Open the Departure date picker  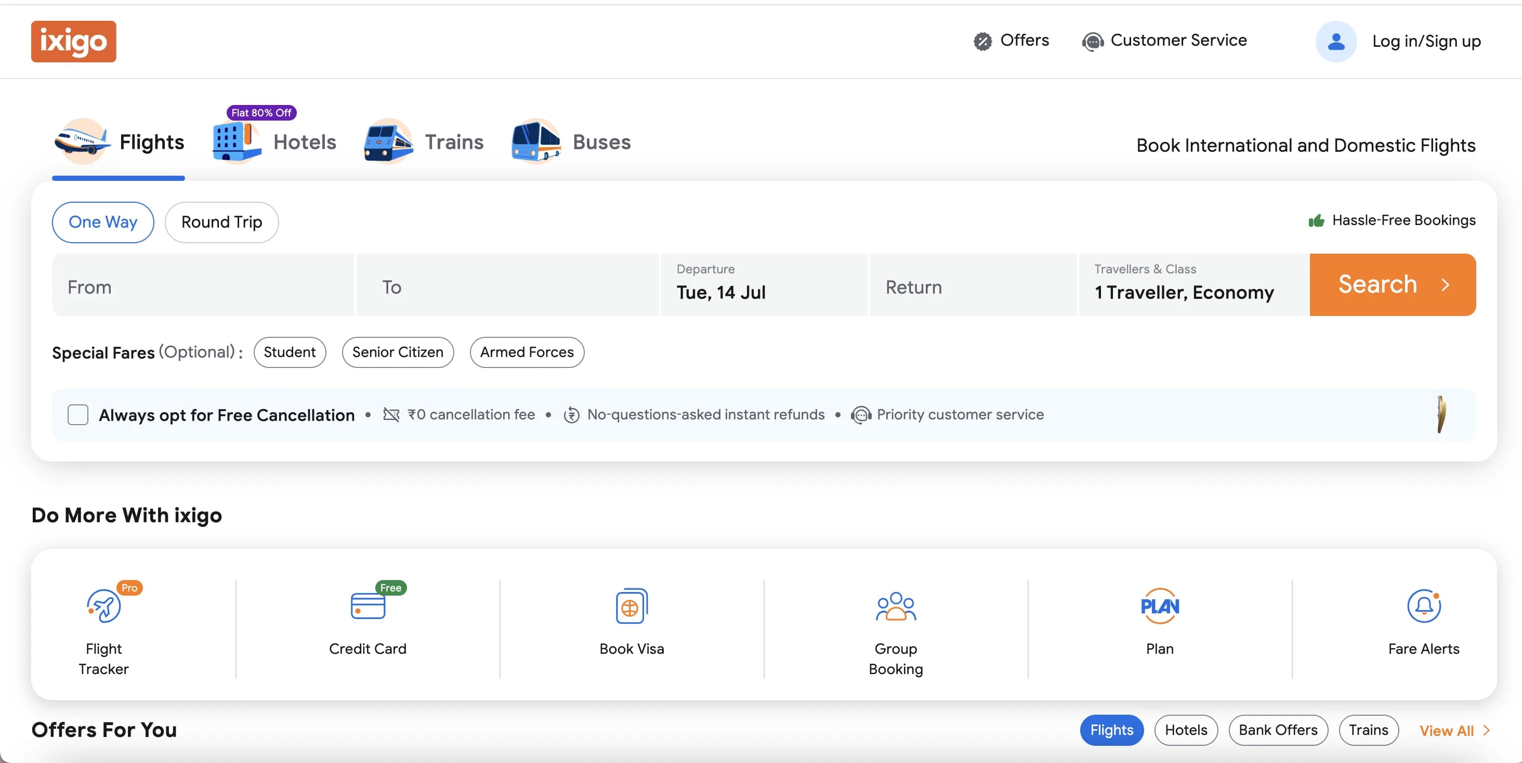764,285
